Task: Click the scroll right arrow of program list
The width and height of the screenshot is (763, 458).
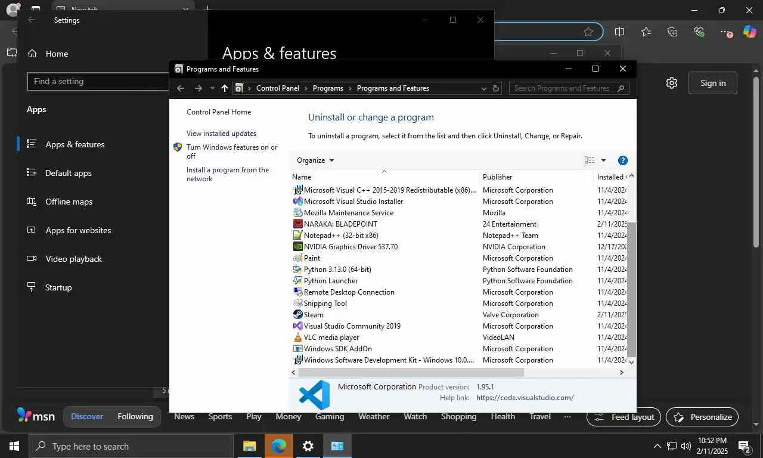Action: (x=621, y=373)
